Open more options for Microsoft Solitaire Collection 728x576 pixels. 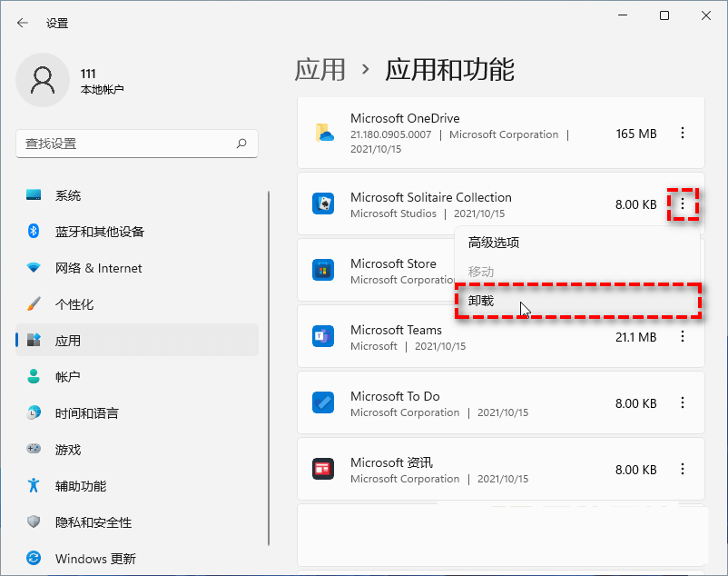click(683, 204)
